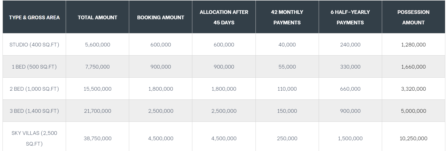Select the 2 Bed (1,000 SQ.FT) cell
The width and height of the screenshot is (447, 151).
click(34, 89)
